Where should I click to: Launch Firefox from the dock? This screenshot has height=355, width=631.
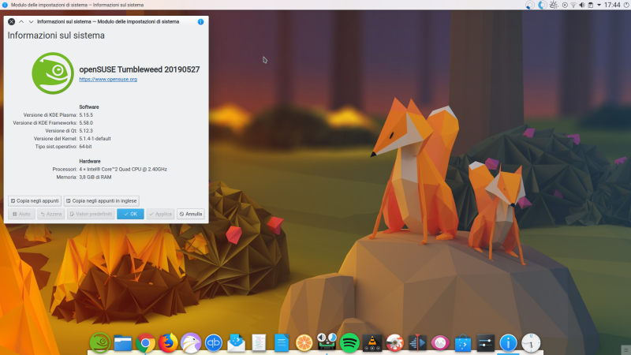click(168, 343)
